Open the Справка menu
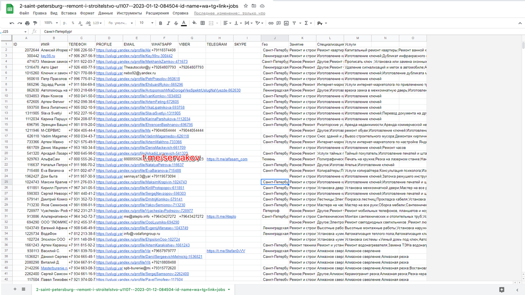The width and height of the screenshot is (525, 295). coord(180,13)
